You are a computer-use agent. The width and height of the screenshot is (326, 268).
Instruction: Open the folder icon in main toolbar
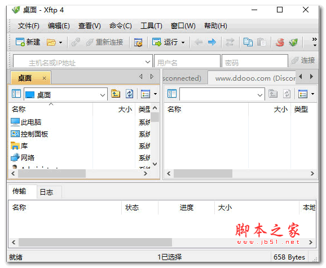point(51,42)
